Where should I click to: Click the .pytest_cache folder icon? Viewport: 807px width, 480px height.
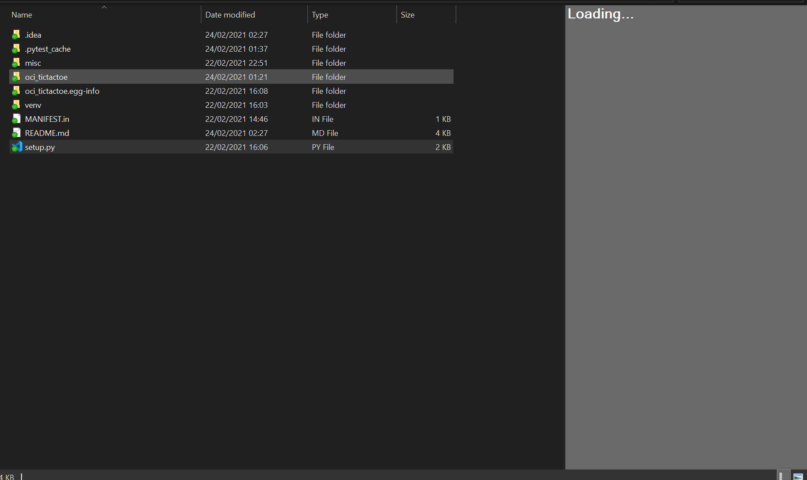(x=16, y=49)
